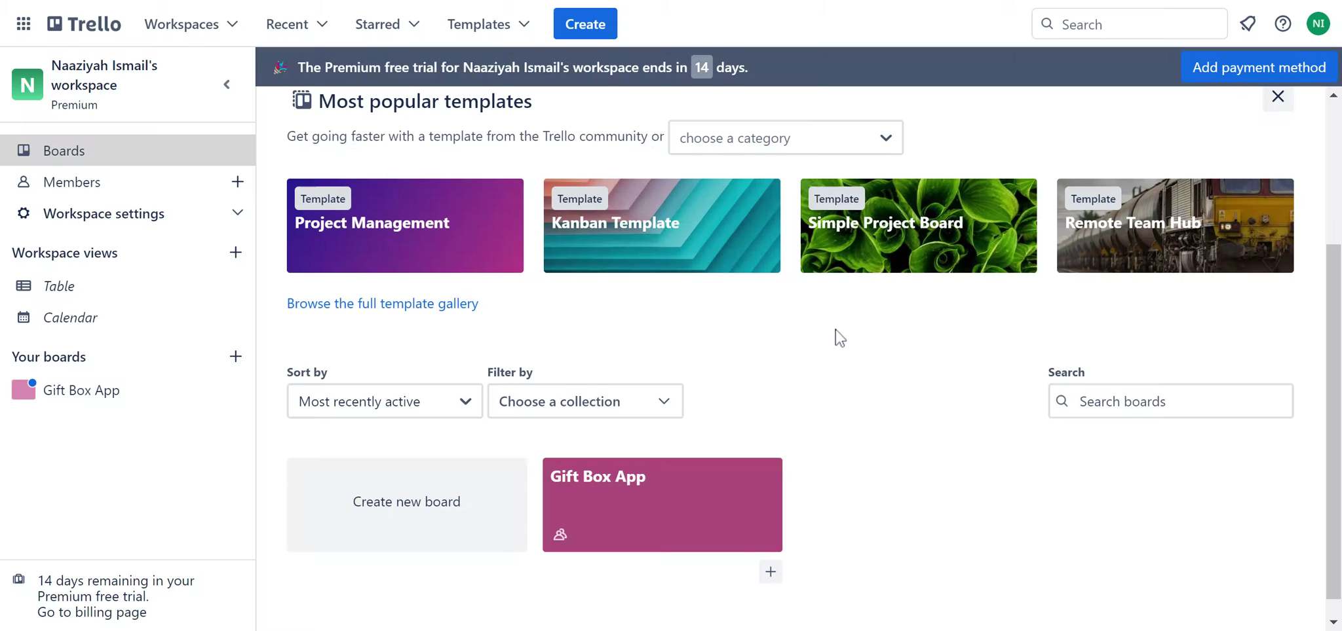Focus the top Search input field
This screenshot has height=631, width=1342.
click(x=1130, y=24)
